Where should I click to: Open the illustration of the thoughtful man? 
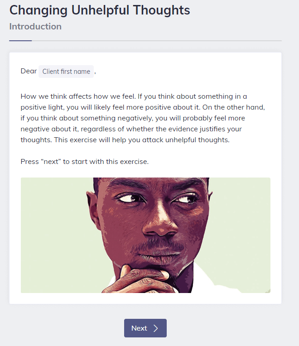(145, 235)
